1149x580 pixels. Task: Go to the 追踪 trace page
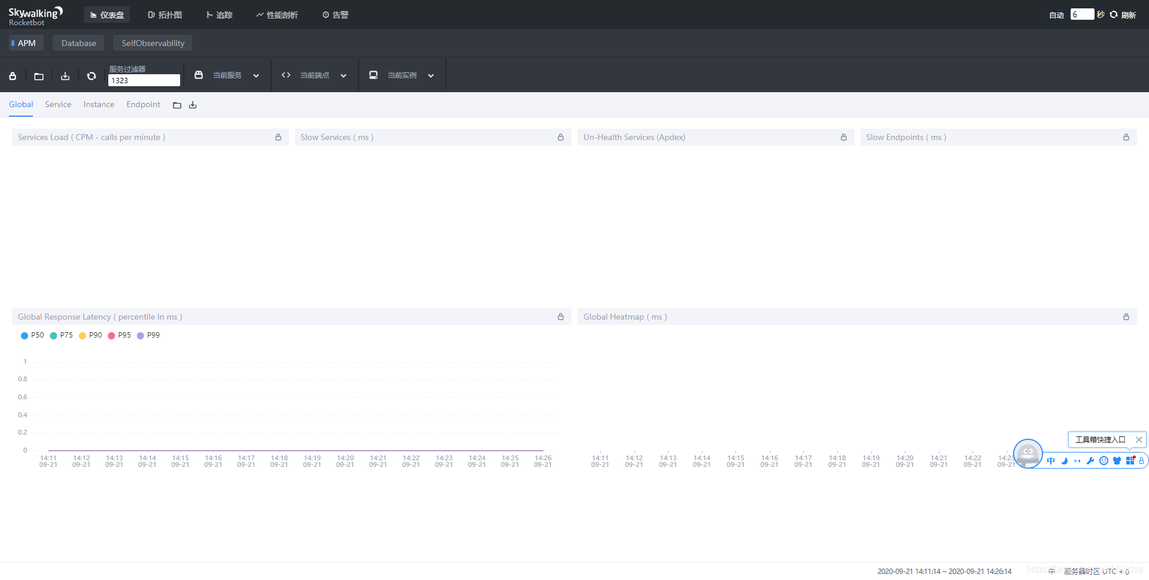click(x=219, y=15)
